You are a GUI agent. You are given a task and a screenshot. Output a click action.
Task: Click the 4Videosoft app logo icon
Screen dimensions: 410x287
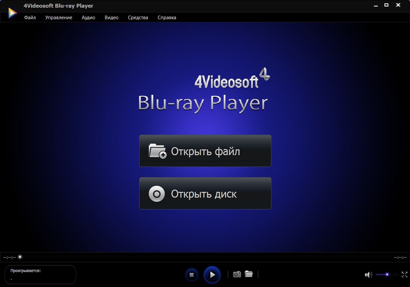[x=12, y=13]
